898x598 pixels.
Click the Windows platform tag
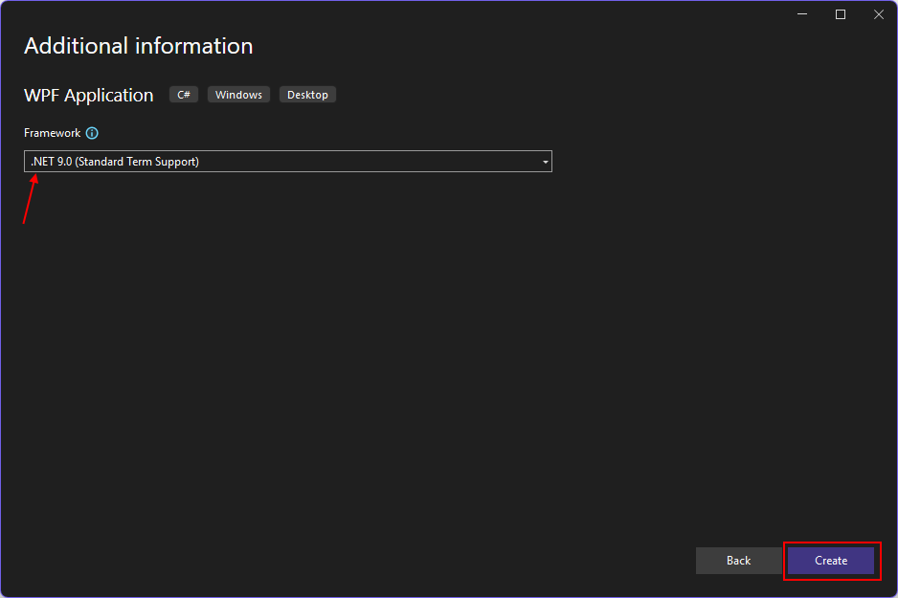tap(237, 94)
